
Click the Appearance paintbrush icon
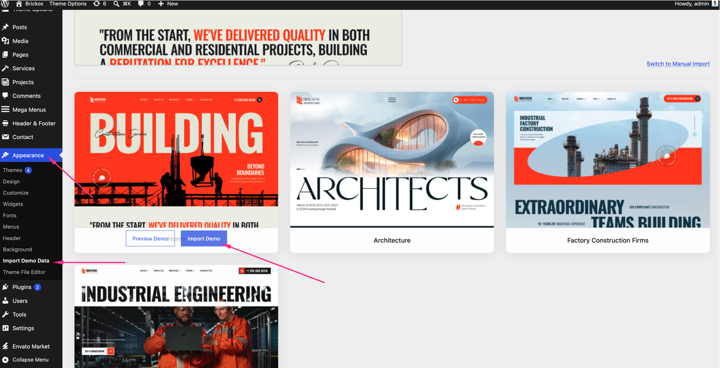point(6,155)
